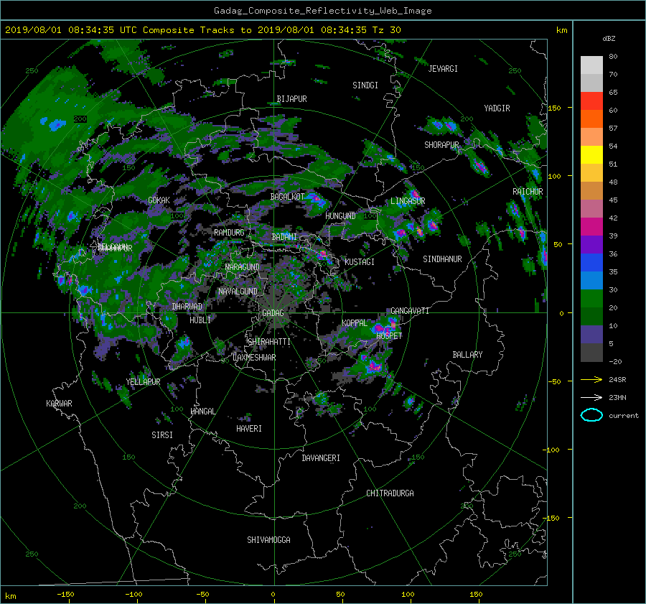
Task: Click the YADGIR city label
Action: [x=497, y=108]
